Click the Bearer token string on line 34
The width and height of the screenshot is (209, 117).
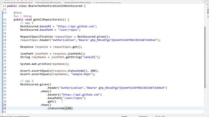coord(125,88)
